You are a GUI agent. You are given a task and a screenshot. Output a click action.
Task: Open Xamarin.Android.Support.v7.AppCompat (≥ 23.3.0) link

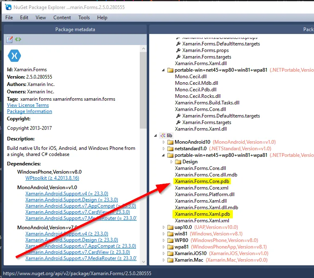click(80, 246)
